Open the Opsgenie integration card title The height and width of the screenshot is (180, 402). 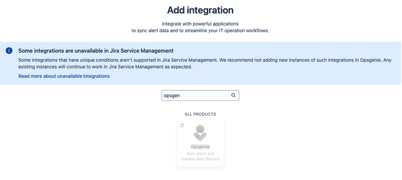click(x=200, y=147)
